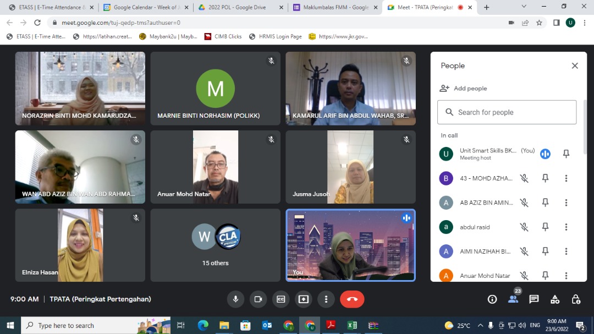Select NORAZRIN BINTI MOHD KAMARUDZA video tile
Viewport: 594px width, 334px height.
[80, 89]
